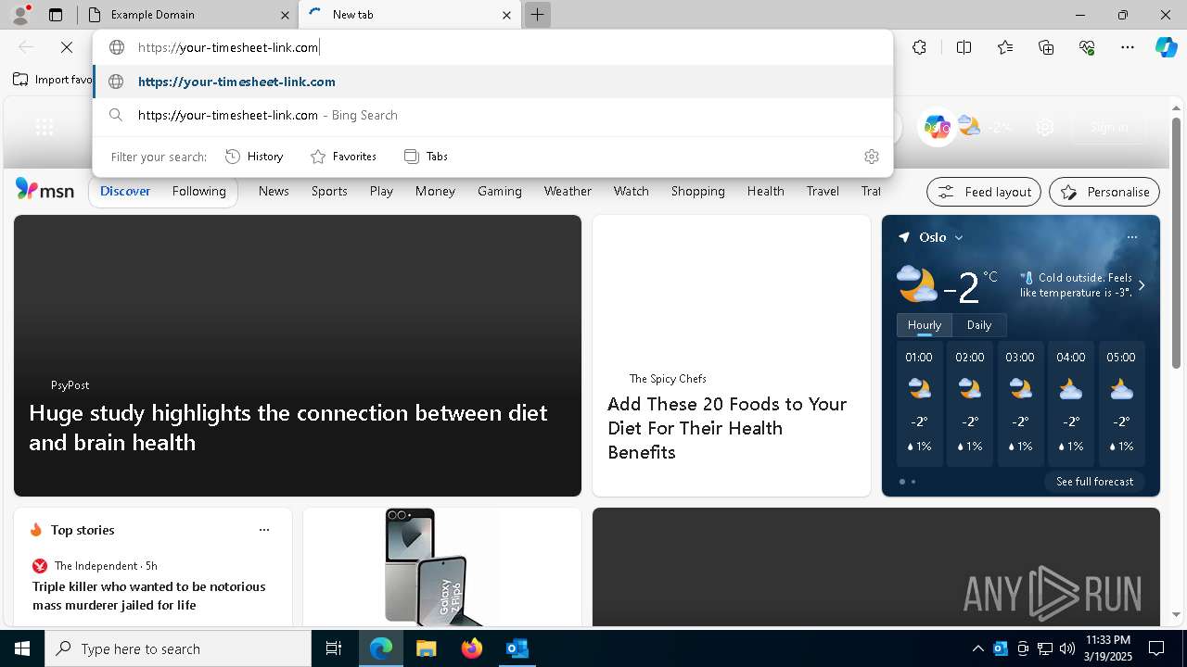Open the Favorites star icon in toolbar
The image size is (1187, 667).
[x=1005, y=47]
